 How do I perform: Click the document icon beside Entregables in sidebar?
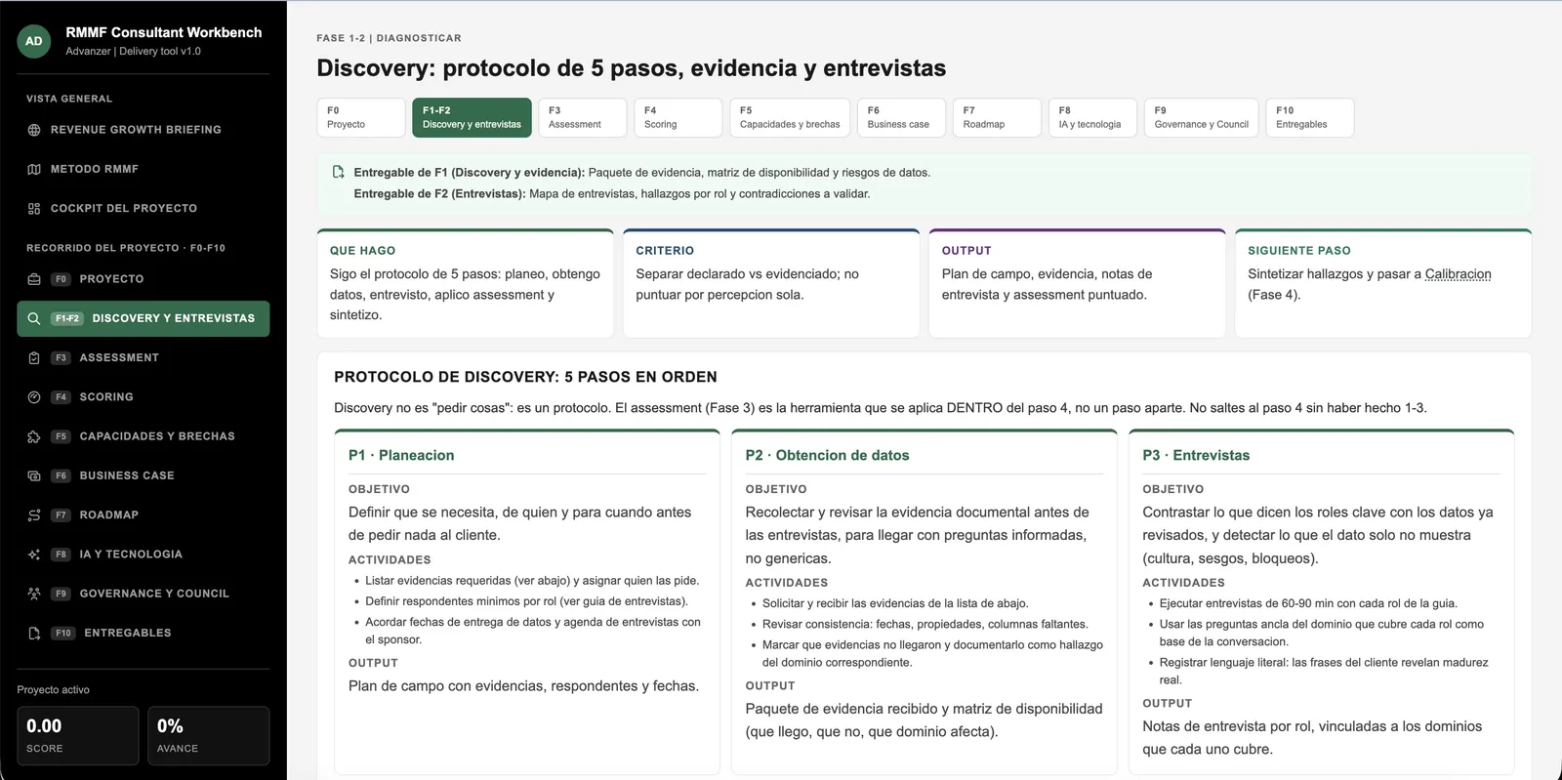coord(34,633)
